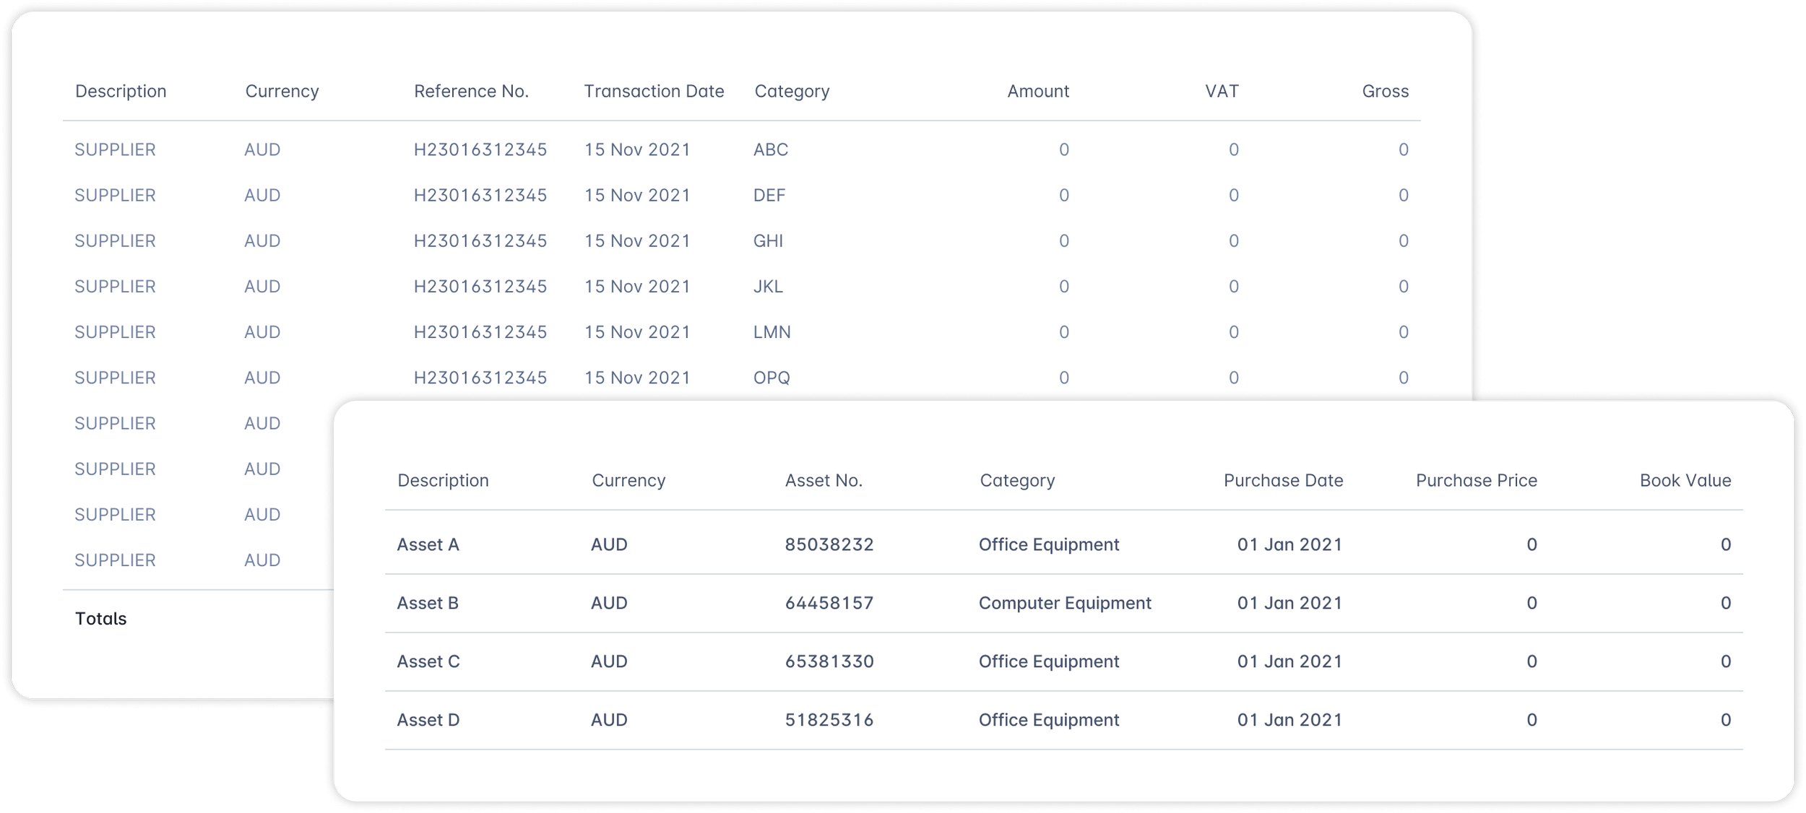The image size is (1806, 813).
Task: Click asset number 64458157
Action: 829,603
